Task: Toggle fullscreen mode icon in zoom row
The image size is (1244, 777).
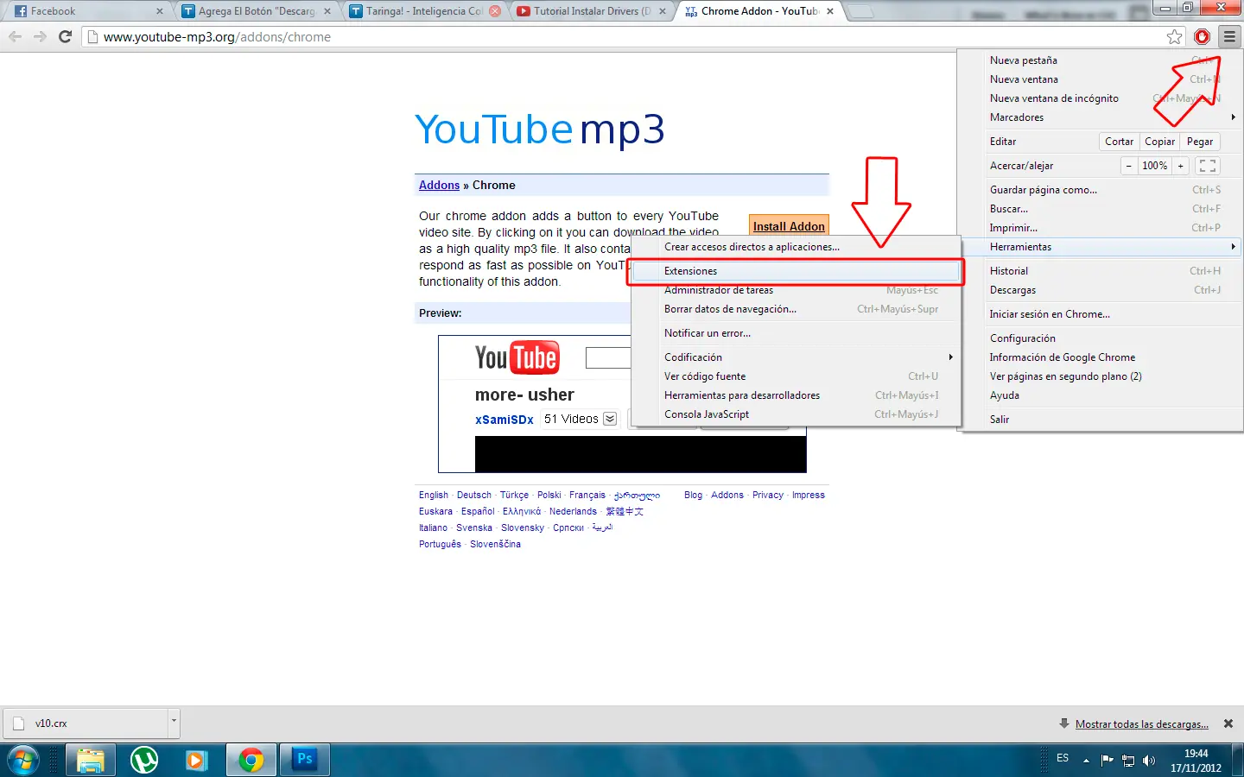Action: coord(1208,166)
